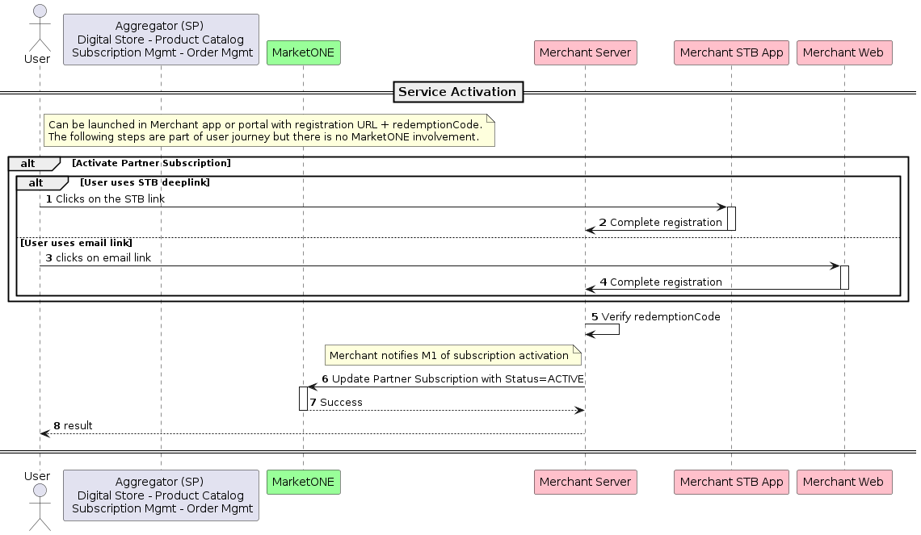This screenshot has height=535, width=921.
Task: Click the User uses STB deeplink condition
Action: click(145, 182)
